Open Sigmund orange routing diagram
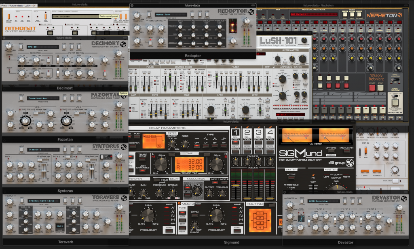Image resolution: width=414 pixels, height=249 pixels. click(x=260, y=220)
